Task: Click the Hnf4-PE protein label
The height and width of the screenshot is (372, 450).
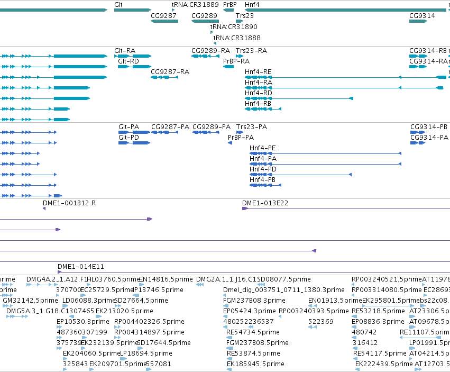Action: click(263, 148)
